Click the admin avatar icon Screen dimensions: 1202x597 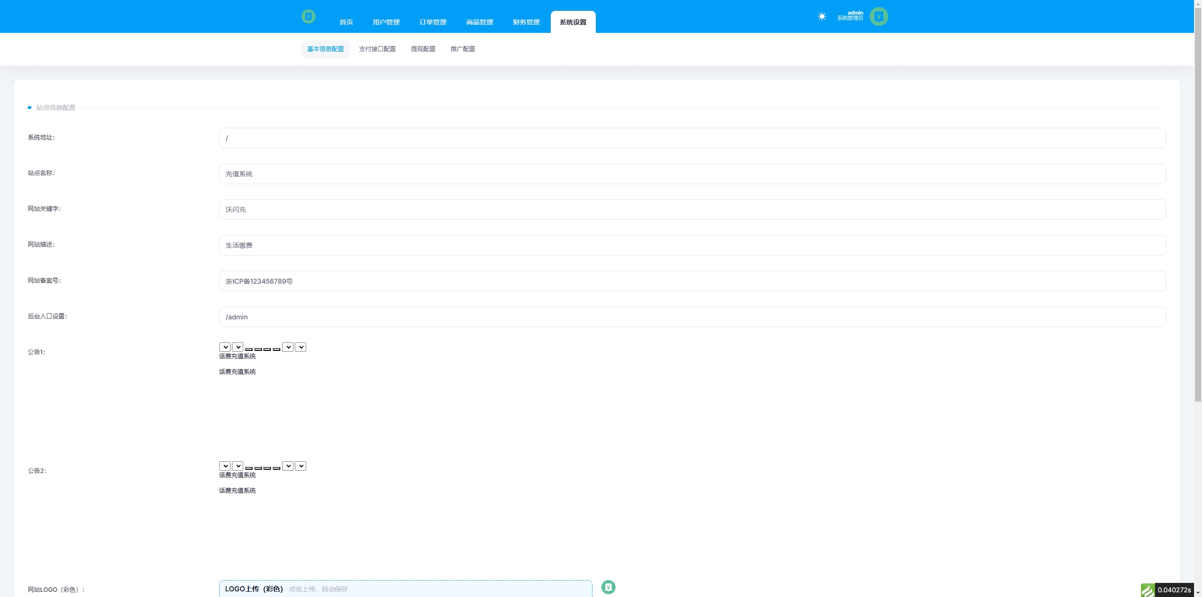pyautogui.click(x=878, y=16)
